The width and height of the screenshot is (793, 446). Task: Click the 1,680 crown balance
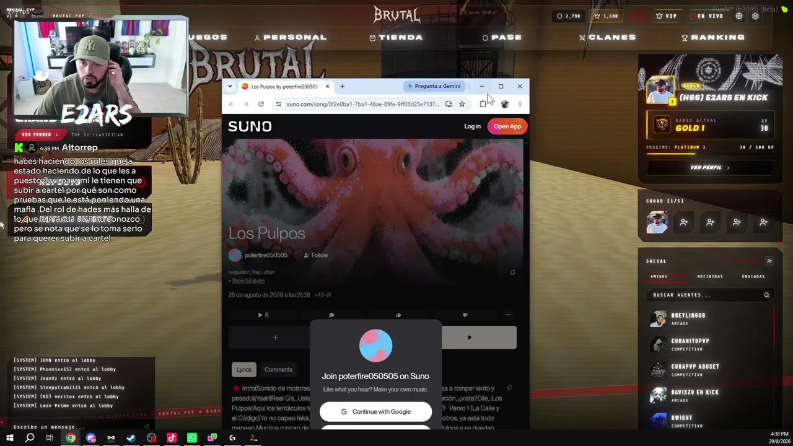pos(605,16)
